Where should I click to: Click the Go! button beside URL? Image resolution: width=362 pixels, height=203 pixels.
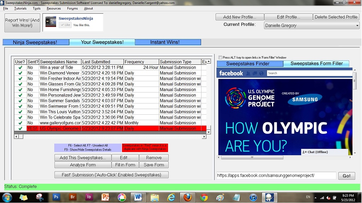pyautogui.click(x=346, y=176)
